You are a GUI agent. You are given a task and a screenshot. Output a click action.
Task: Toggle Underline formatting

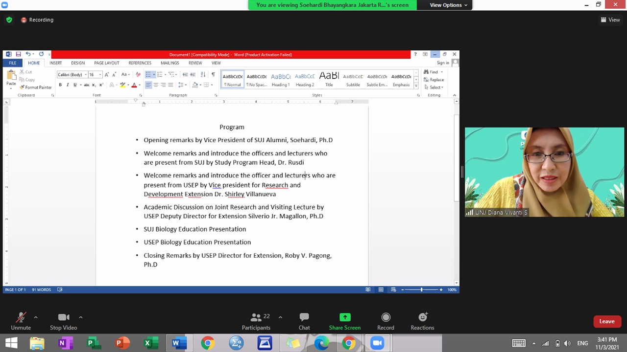75,85
